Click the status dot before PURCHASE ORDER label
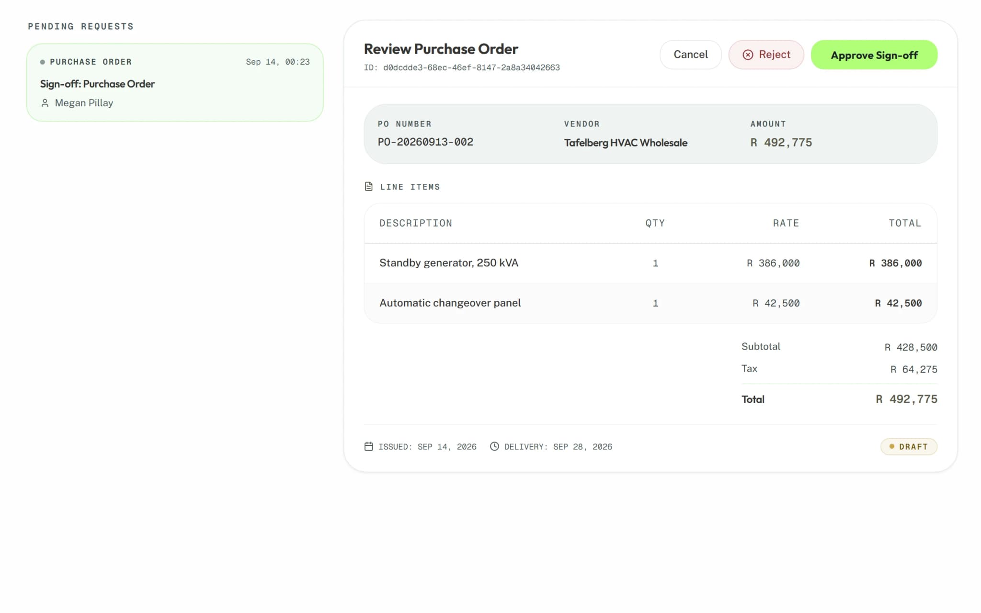981x613 pixels. pos(43,62)
